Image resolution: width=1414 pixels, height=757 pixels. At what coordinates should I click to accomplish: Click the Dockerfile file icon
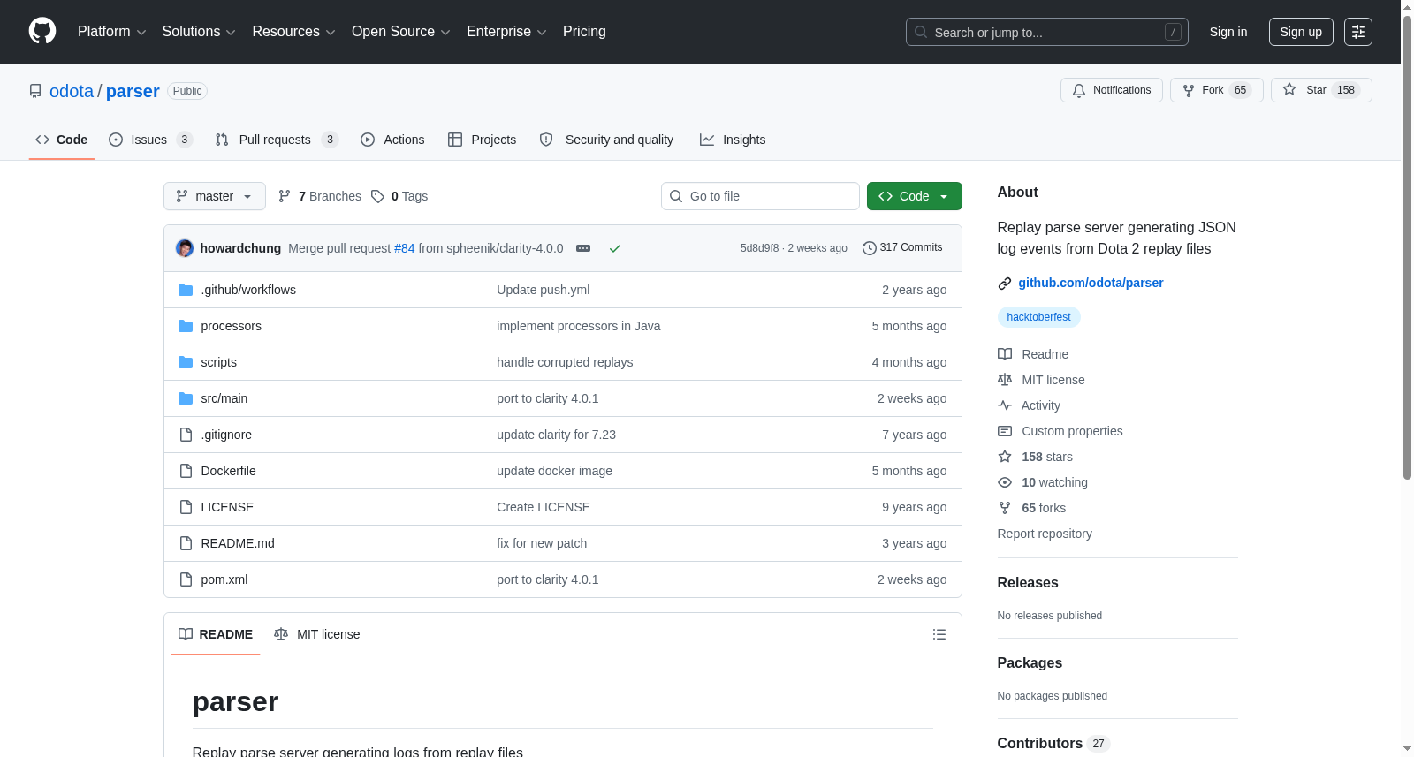(186, 471)
